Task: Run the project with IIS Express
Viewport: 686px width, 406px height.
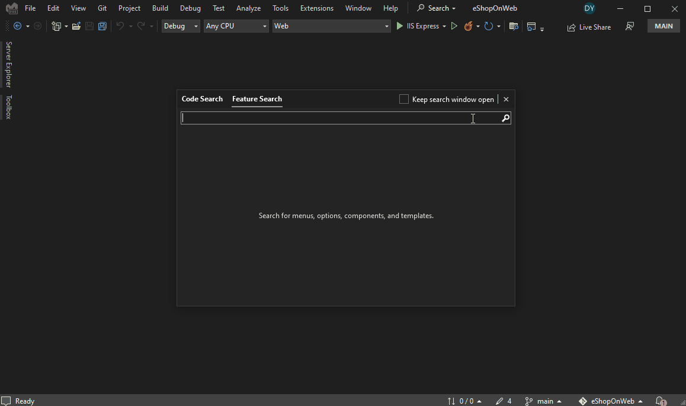Action: 421,26
